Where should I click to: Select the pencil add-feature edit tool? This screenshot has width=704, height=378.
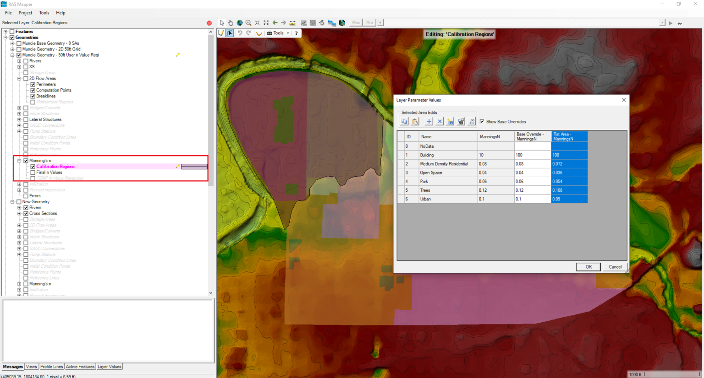point(221,33)
